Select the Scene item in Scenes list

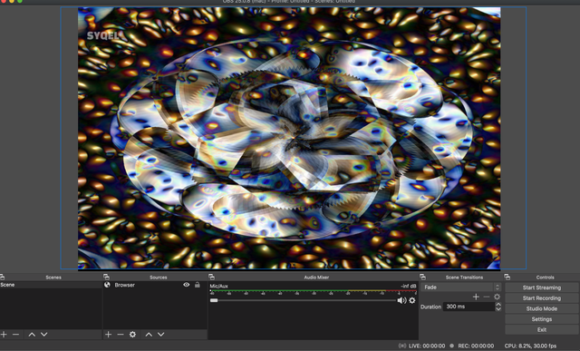(51, 285)
